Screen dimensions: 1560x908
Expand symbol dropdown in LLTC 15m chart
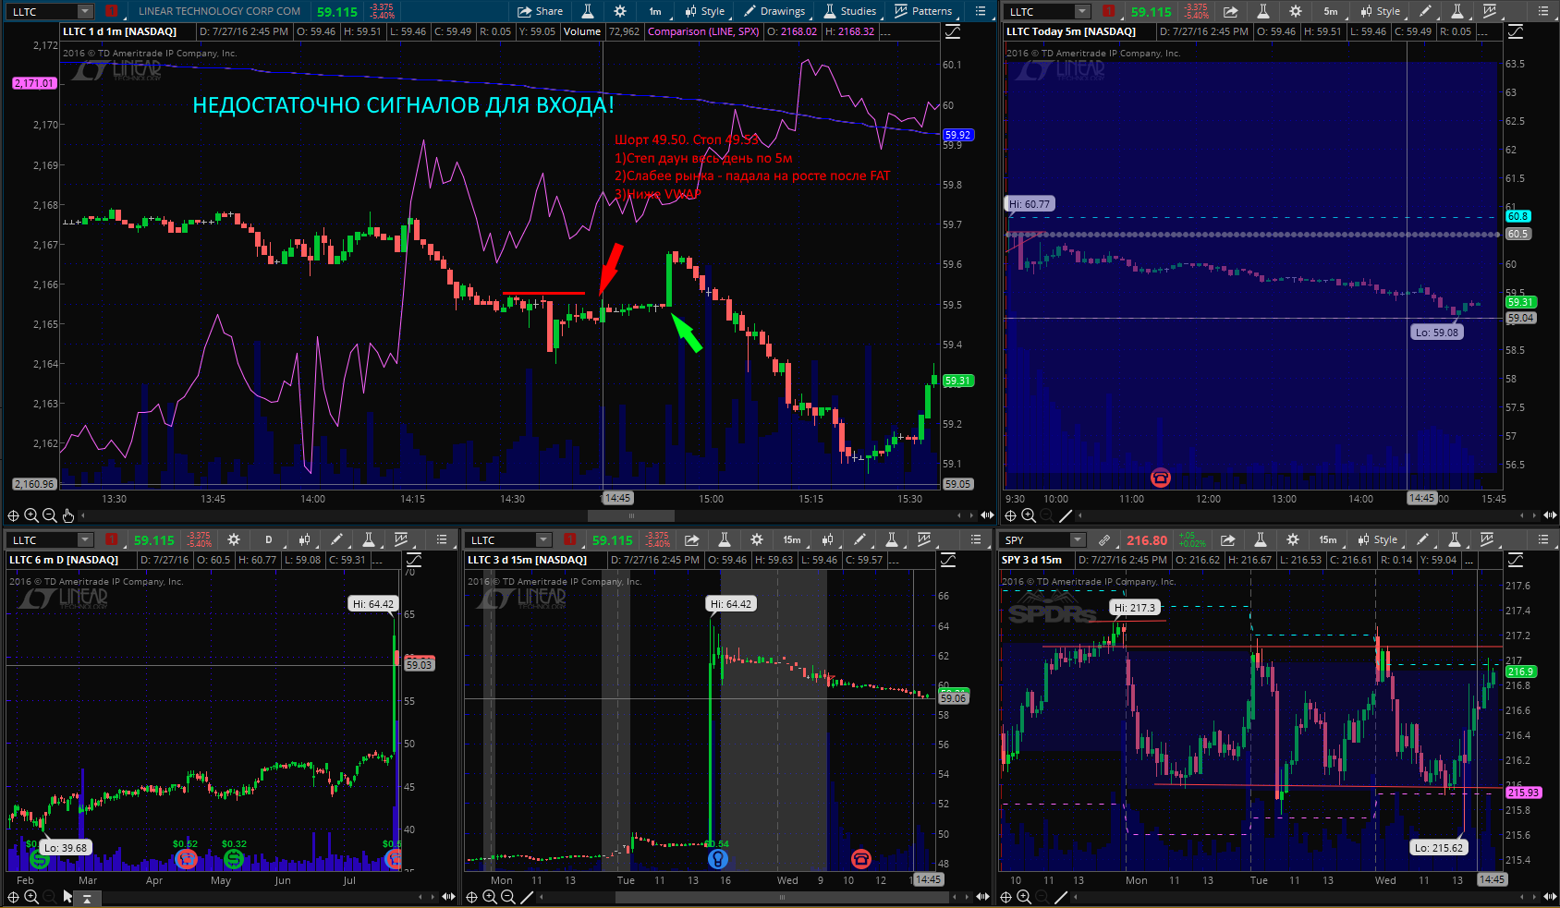[x=543, y=539]
